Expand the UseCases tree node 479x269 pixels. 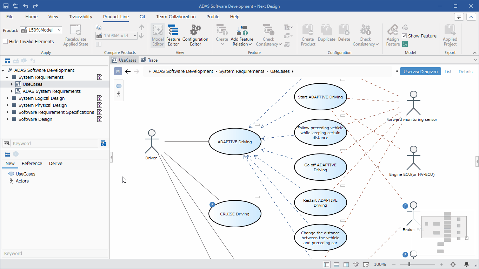pos(12,84)
